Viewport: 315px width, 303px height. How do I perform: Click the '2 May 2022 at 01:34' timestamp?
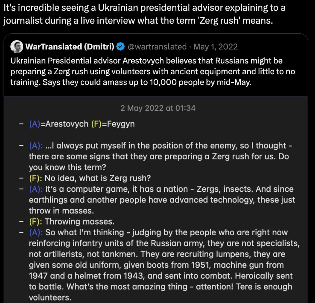[158, 108]
